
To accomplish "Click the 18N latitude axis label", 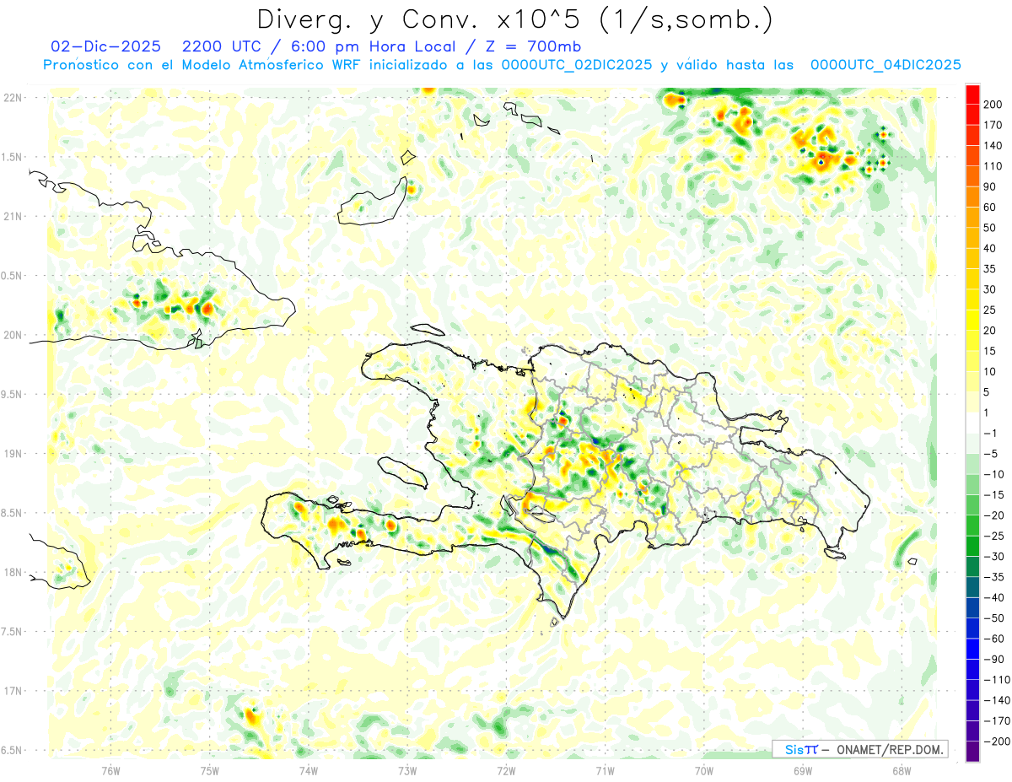I will 13,572.
